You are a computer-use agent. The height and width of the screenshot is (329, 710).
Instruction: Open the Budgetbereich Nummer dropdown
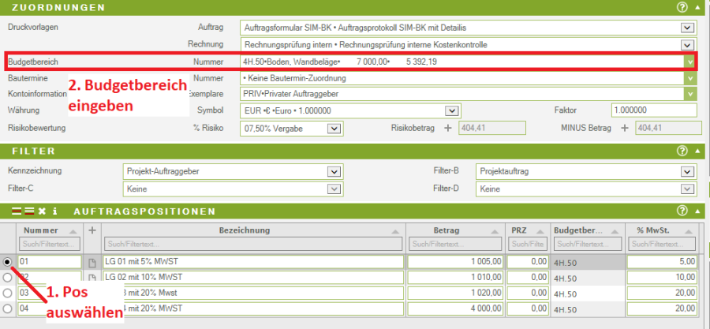click(689, 62)
